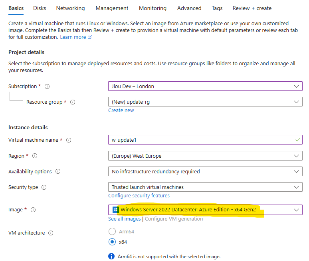
Task: Open the Monitoring tab
Action: click(153, 8)
